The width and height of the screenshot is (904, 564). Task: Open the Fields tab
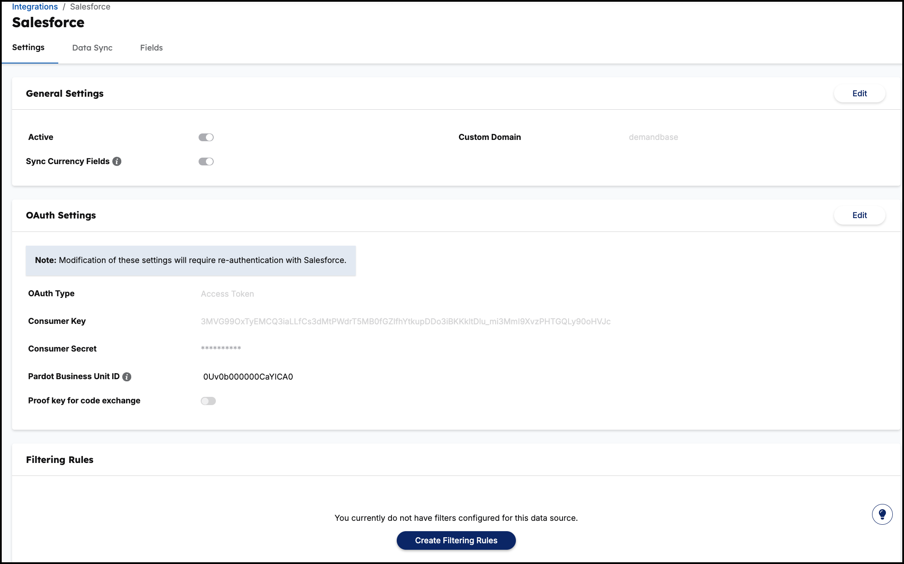(152, 48)
